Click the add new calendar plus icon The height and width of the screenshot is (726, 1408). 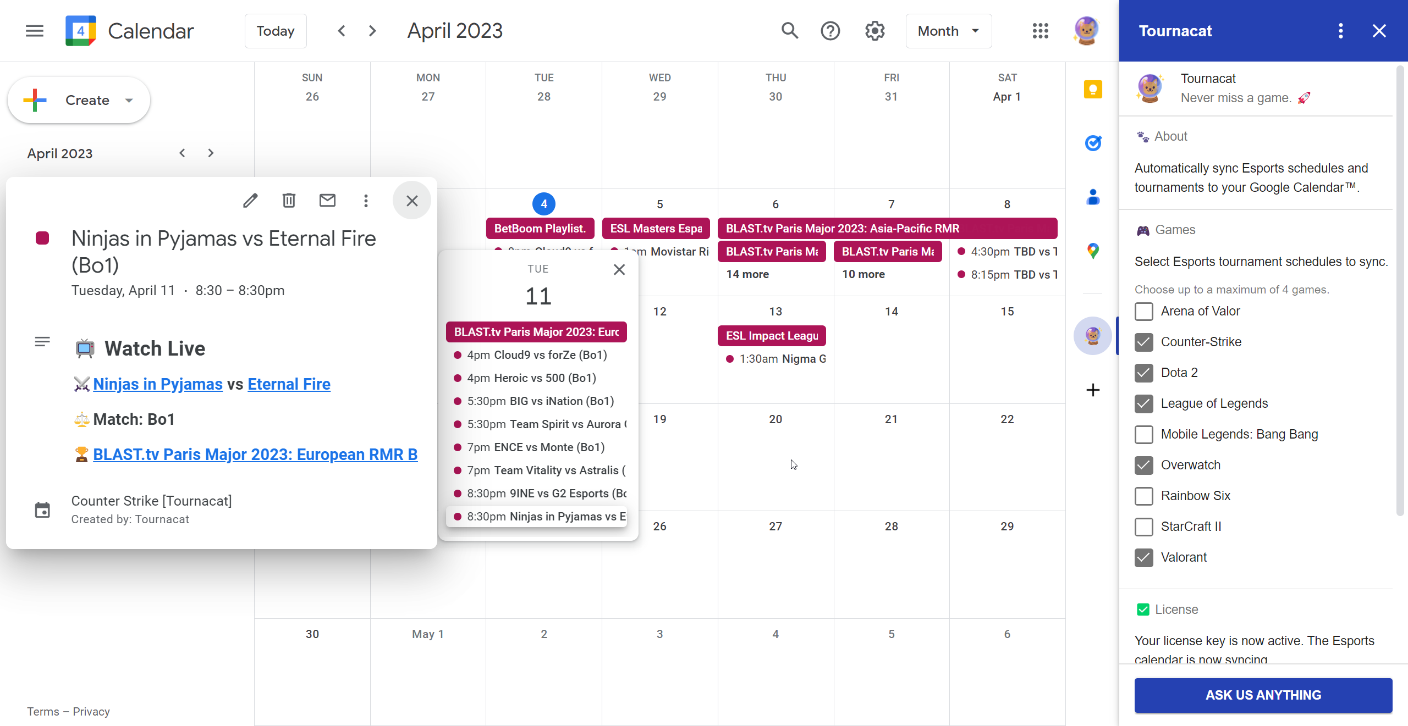point(1093,390)
